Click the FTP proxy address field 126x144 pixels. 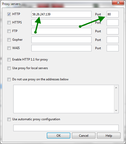pyautogui.click(x=61, y=31)
